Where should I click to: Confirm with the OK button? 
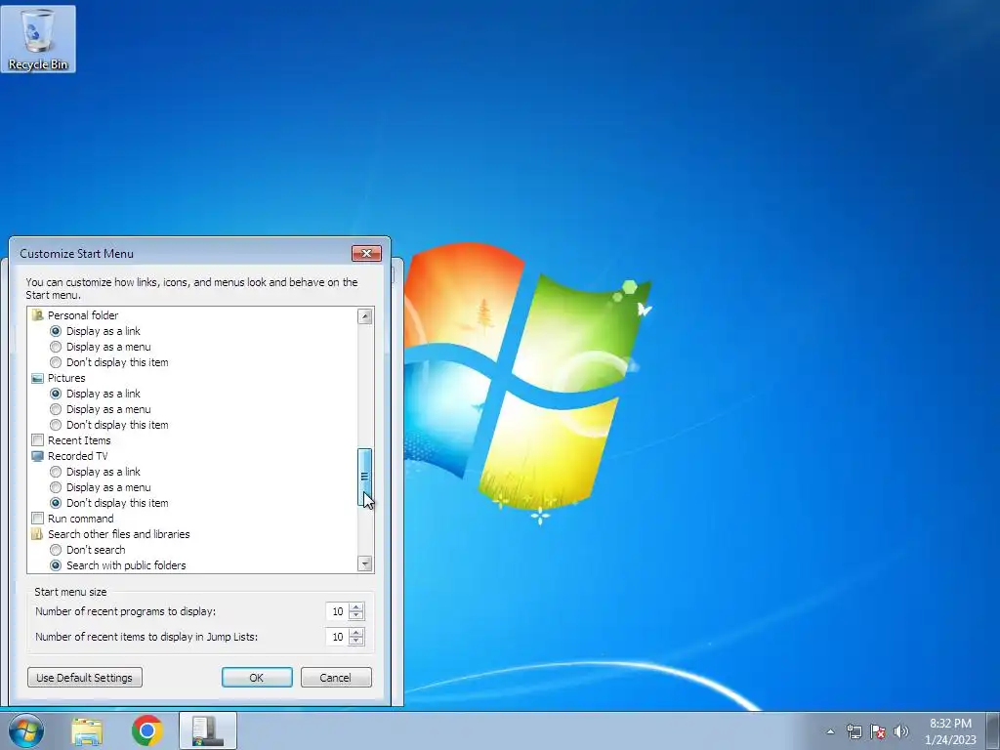(257, 678)
